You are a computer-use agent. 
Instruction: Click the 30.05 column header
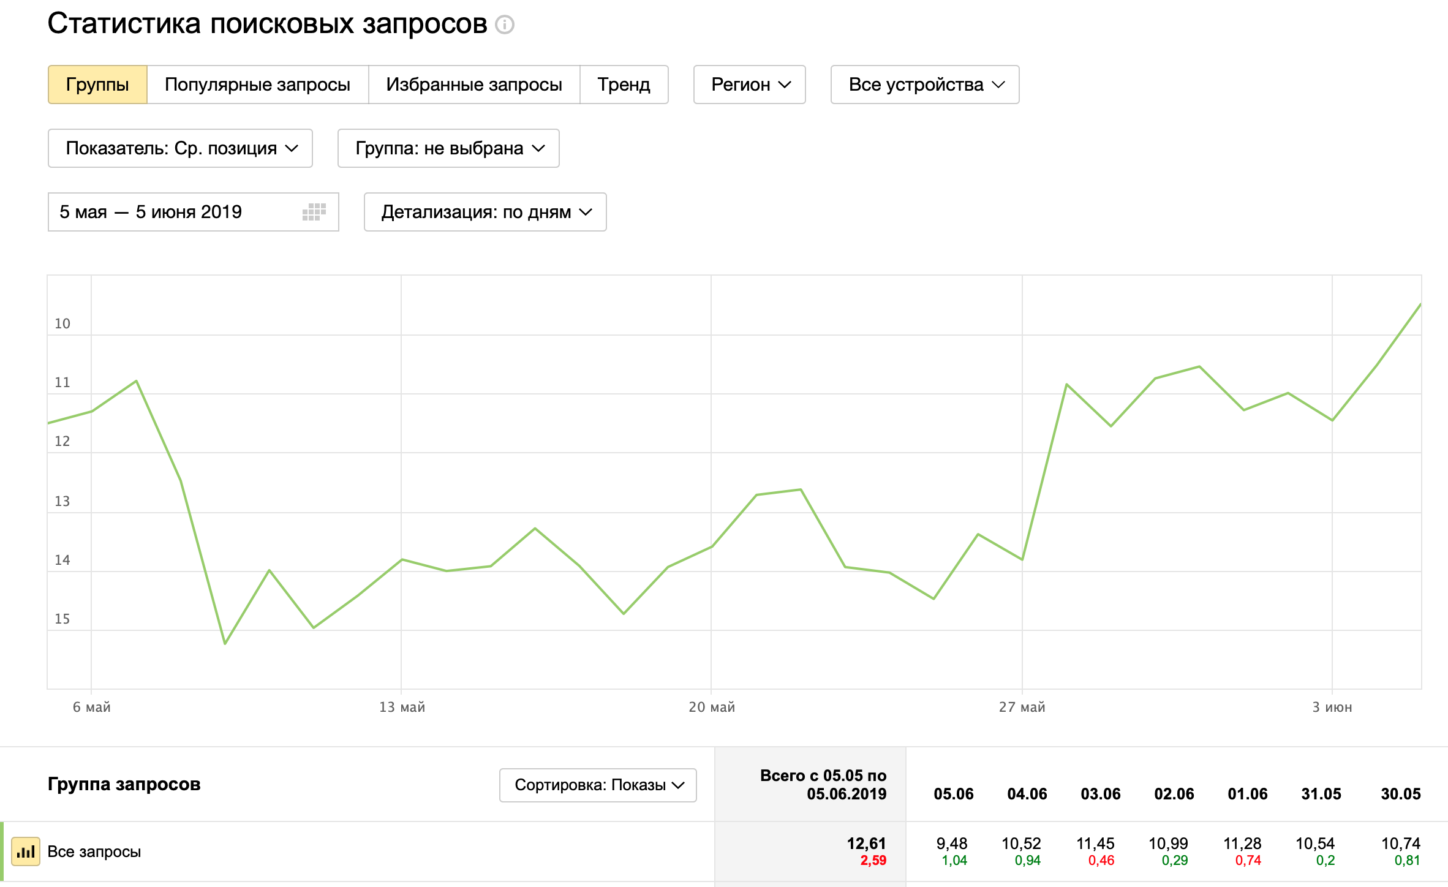(x=1400, y=794)
